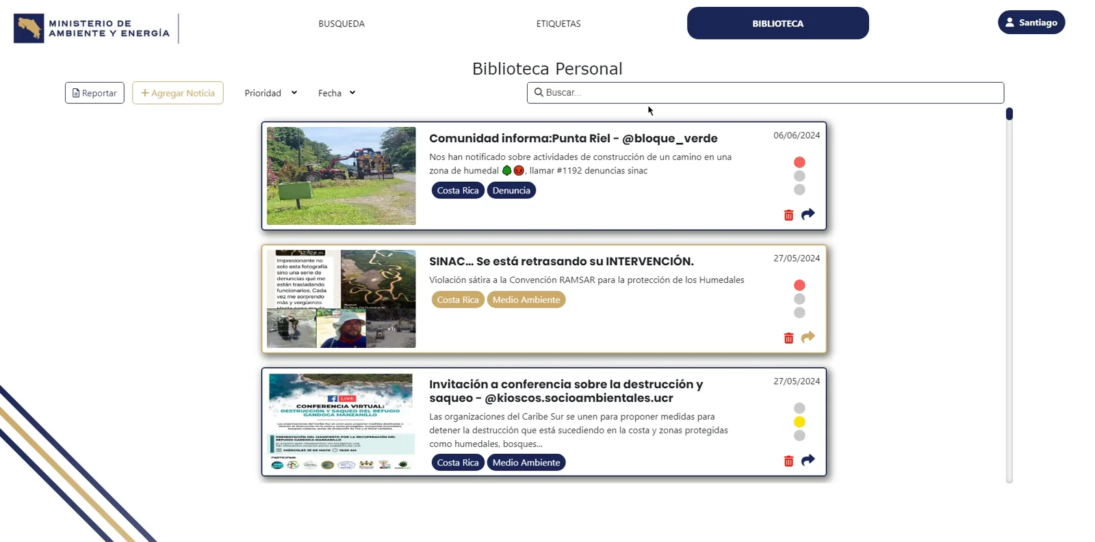Open the Prioridad filter dropdown
The height and width of the screenshot is (542, 1095).
click(x=271, y=93)
